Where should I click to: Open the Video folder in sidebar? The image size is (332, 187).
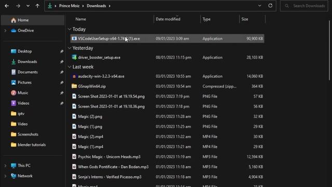pyautogui.click(x=22, y=124)
